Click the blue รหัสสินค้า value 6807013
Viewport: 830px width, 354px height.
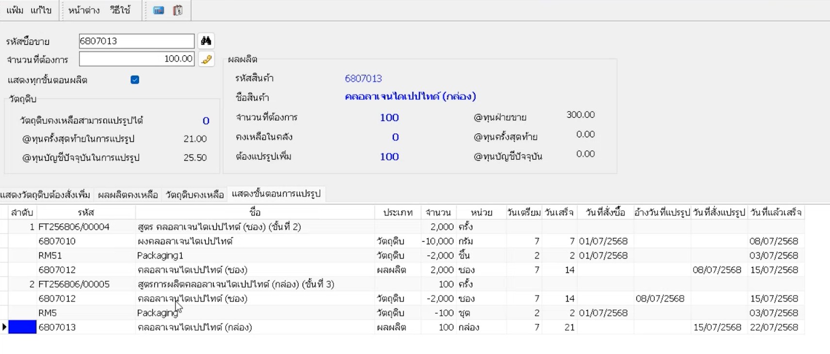[x=363, y=78]
